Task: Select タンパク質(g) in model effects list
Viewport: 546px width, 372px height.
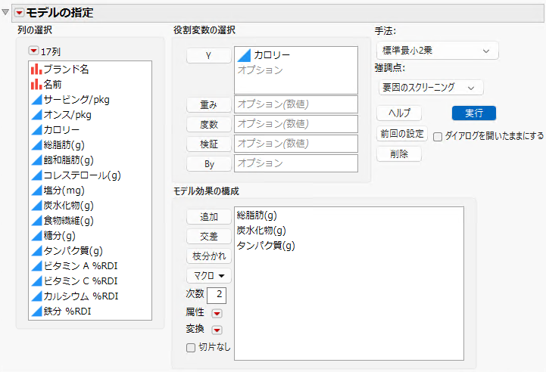Action: click(x=266, y=246)
